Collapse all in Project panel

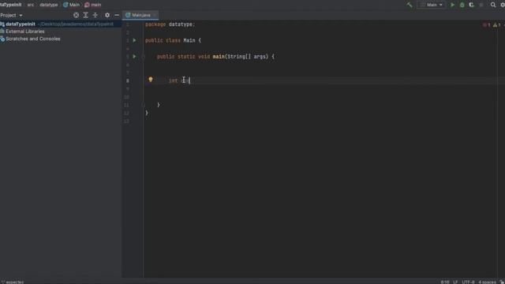click(95, 15)
